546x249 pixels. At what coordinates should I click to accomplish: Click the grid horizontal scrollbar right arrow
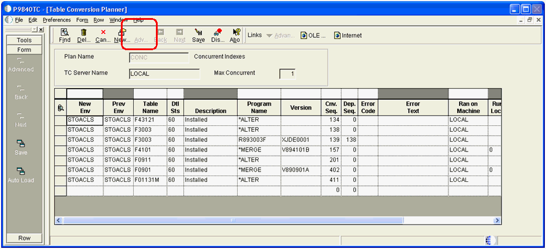point(497,220)
